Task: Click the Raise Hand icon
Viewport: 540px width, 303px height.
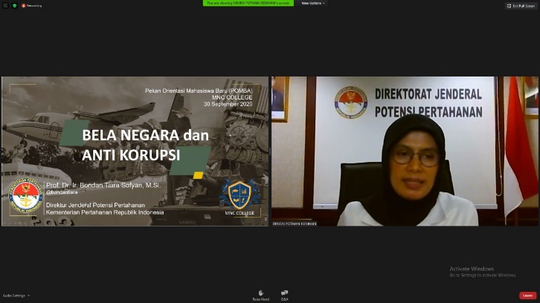Action: tap(260, 294)
